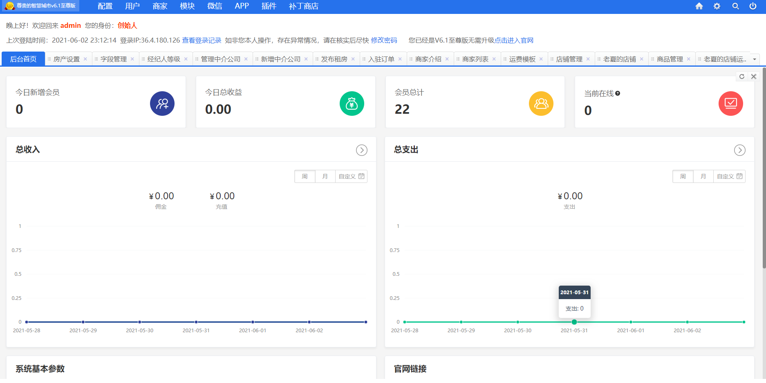Image resolution: width=766 pixels, height=383 pixels.
Task: Close the 运费模板 tab
Action: pyautogui.click(x=541, y=59)
